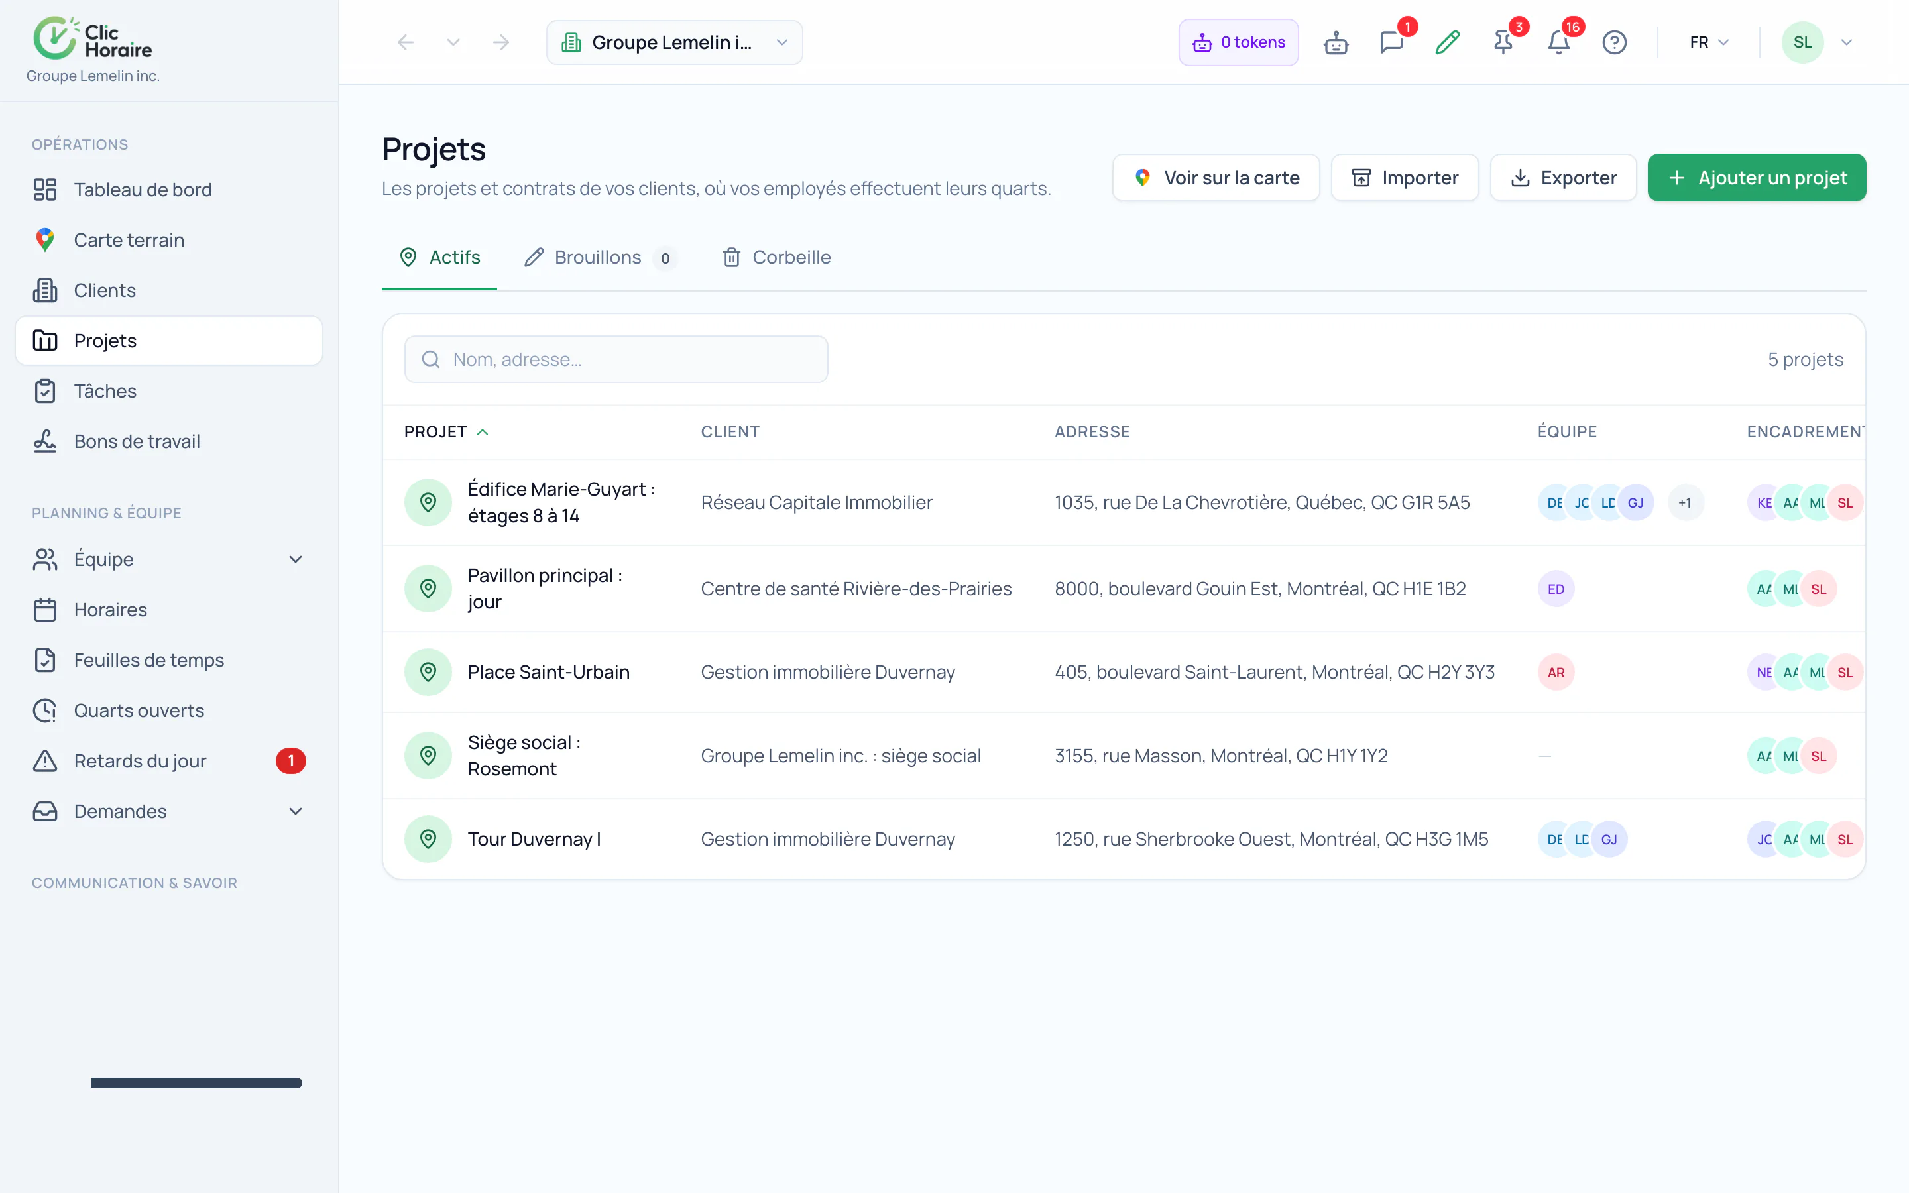Select Projets in the sidebar
This screenshot has width=1909, height=1193.
[169, 341]
